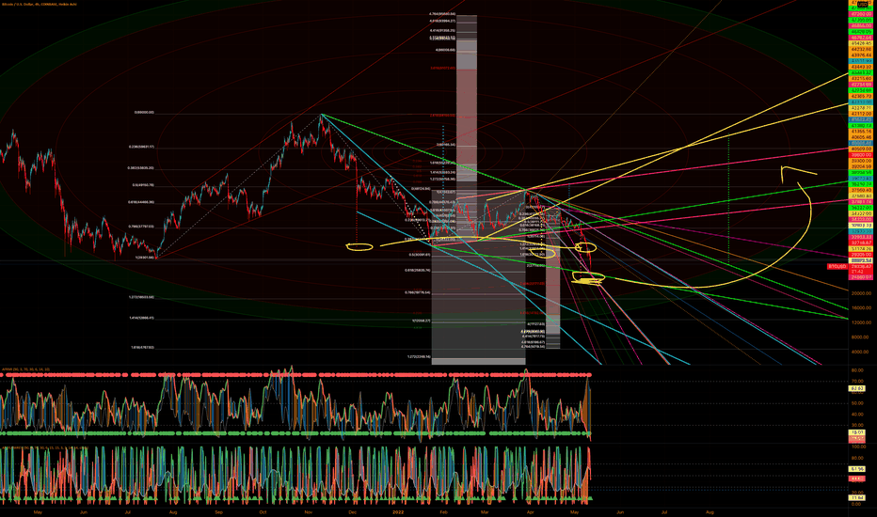Click the 4000.00 price axis label
Viewport: 877px width, 517px height.
860,352
